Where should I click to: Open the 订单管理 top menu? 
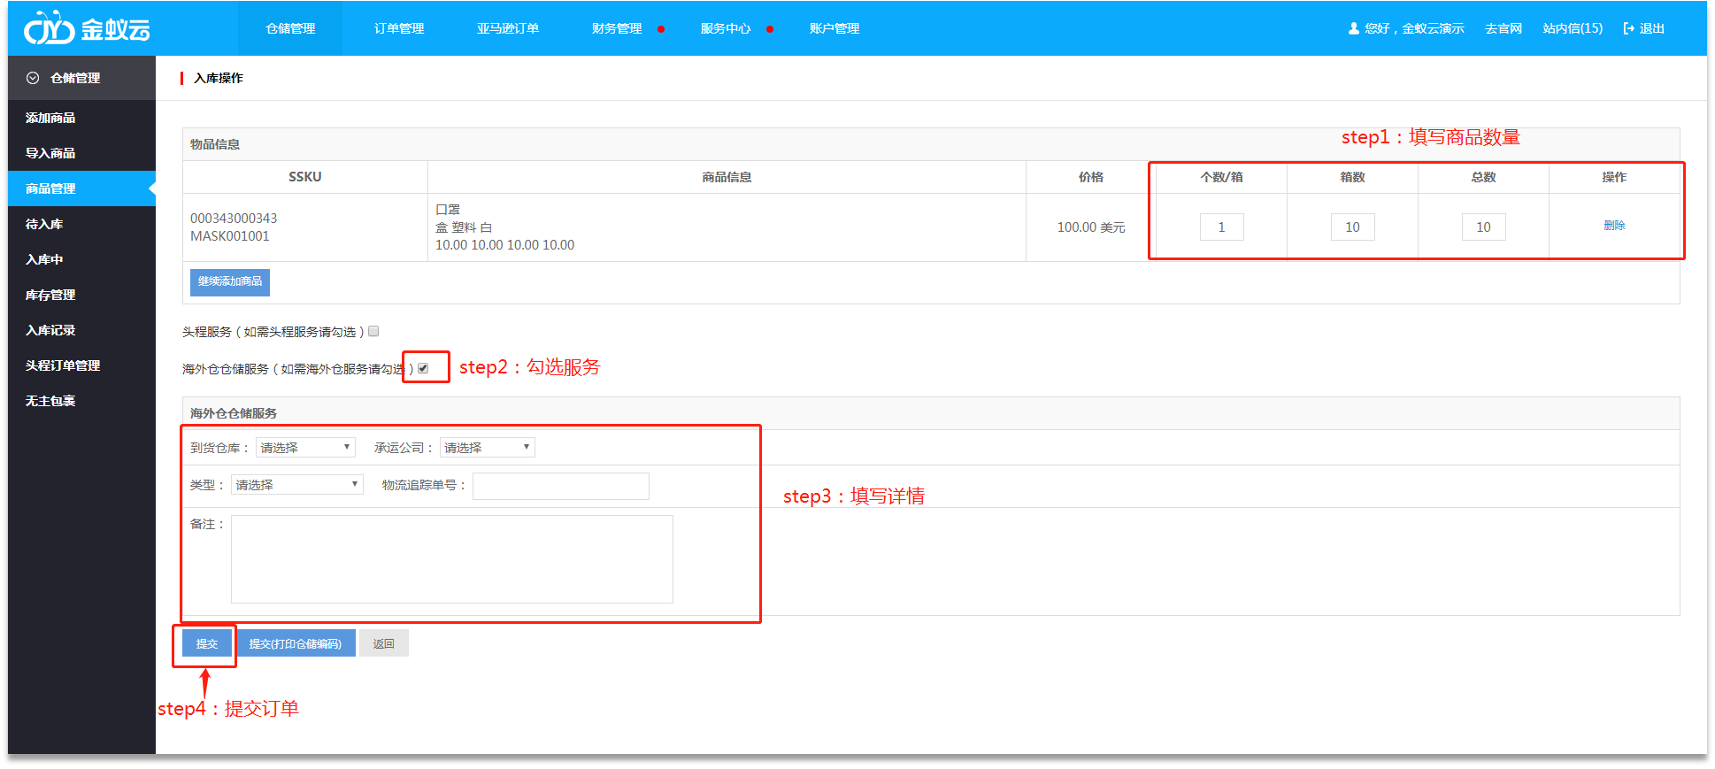399,28
